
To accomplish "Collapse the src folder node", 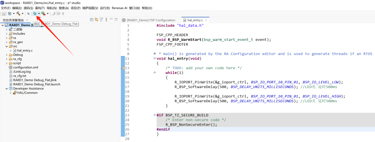I will (7, 46).
